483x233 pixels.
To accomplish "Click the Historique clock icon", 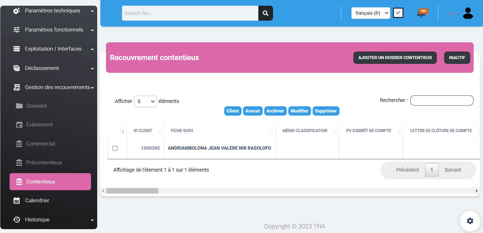I will (x=17, y=220).
